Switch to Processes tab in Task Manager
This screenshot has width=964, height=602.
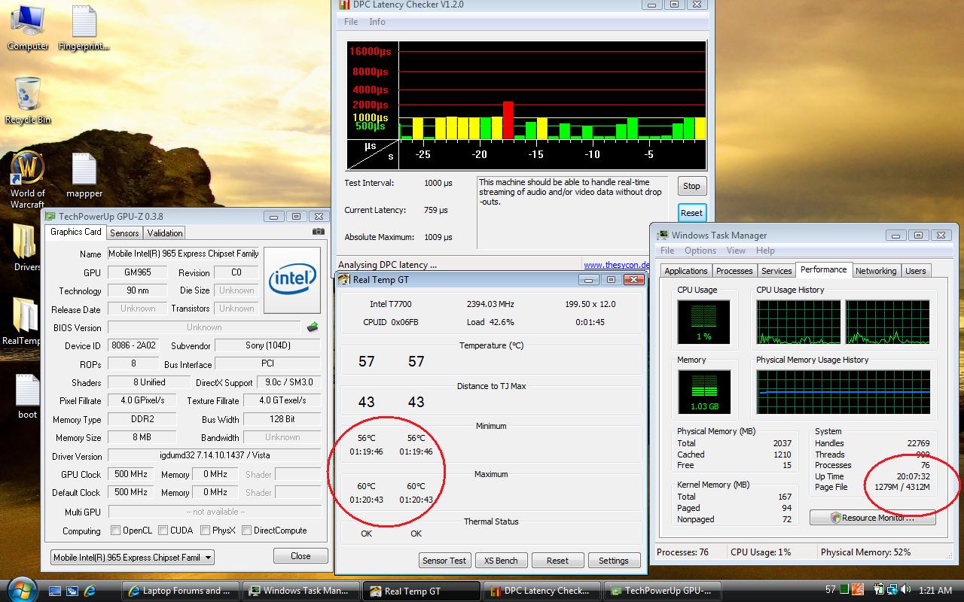[x=734, y=271]
